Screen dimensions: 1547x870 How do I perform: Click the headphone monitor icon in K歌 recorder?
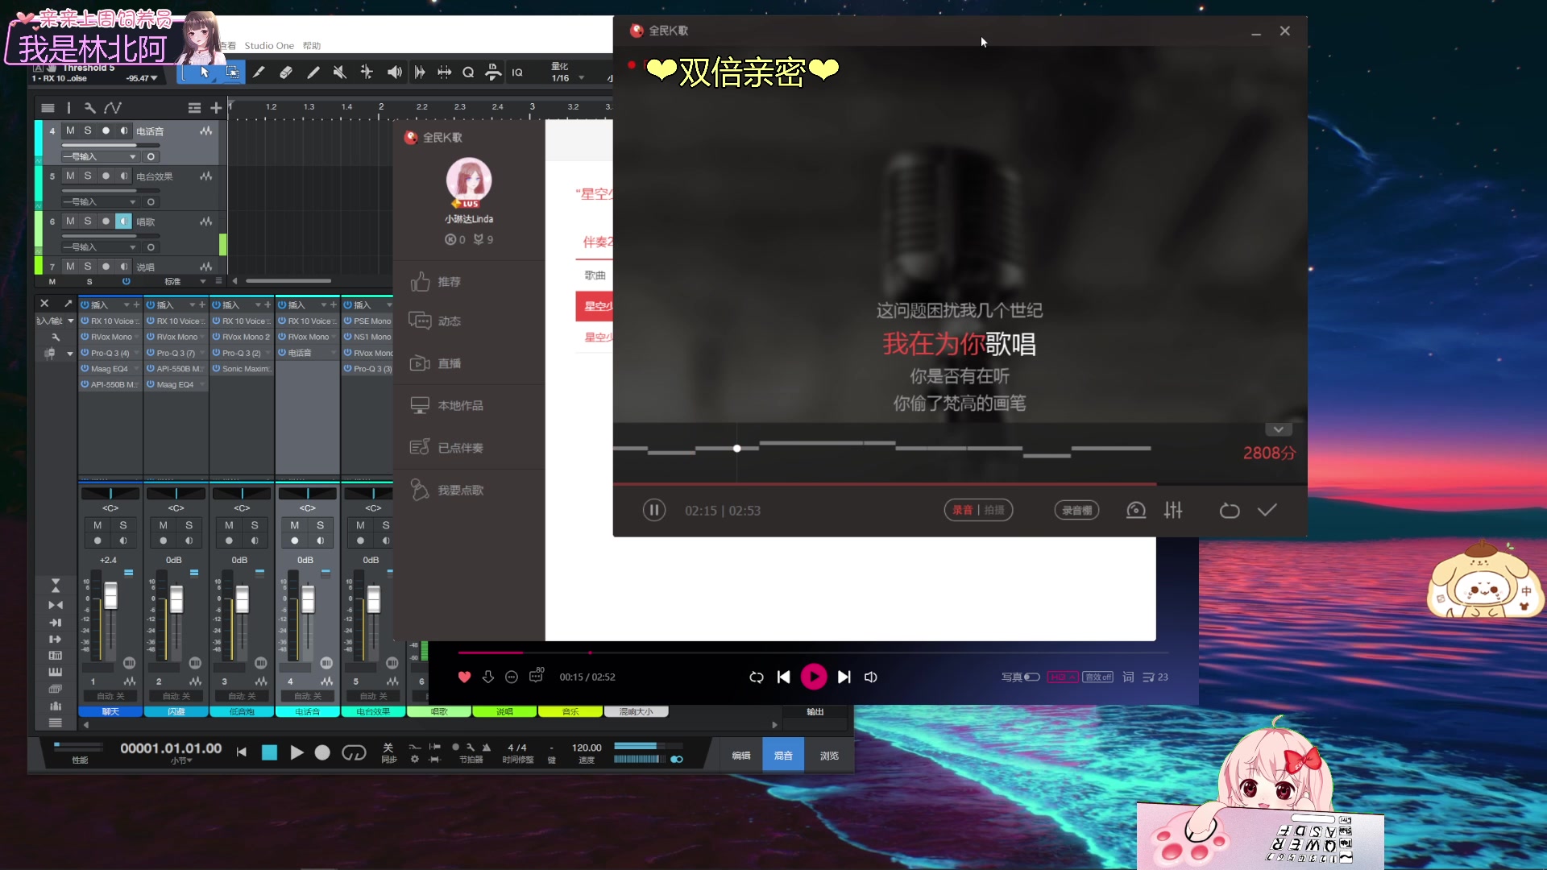click(x=1136, y=510)
